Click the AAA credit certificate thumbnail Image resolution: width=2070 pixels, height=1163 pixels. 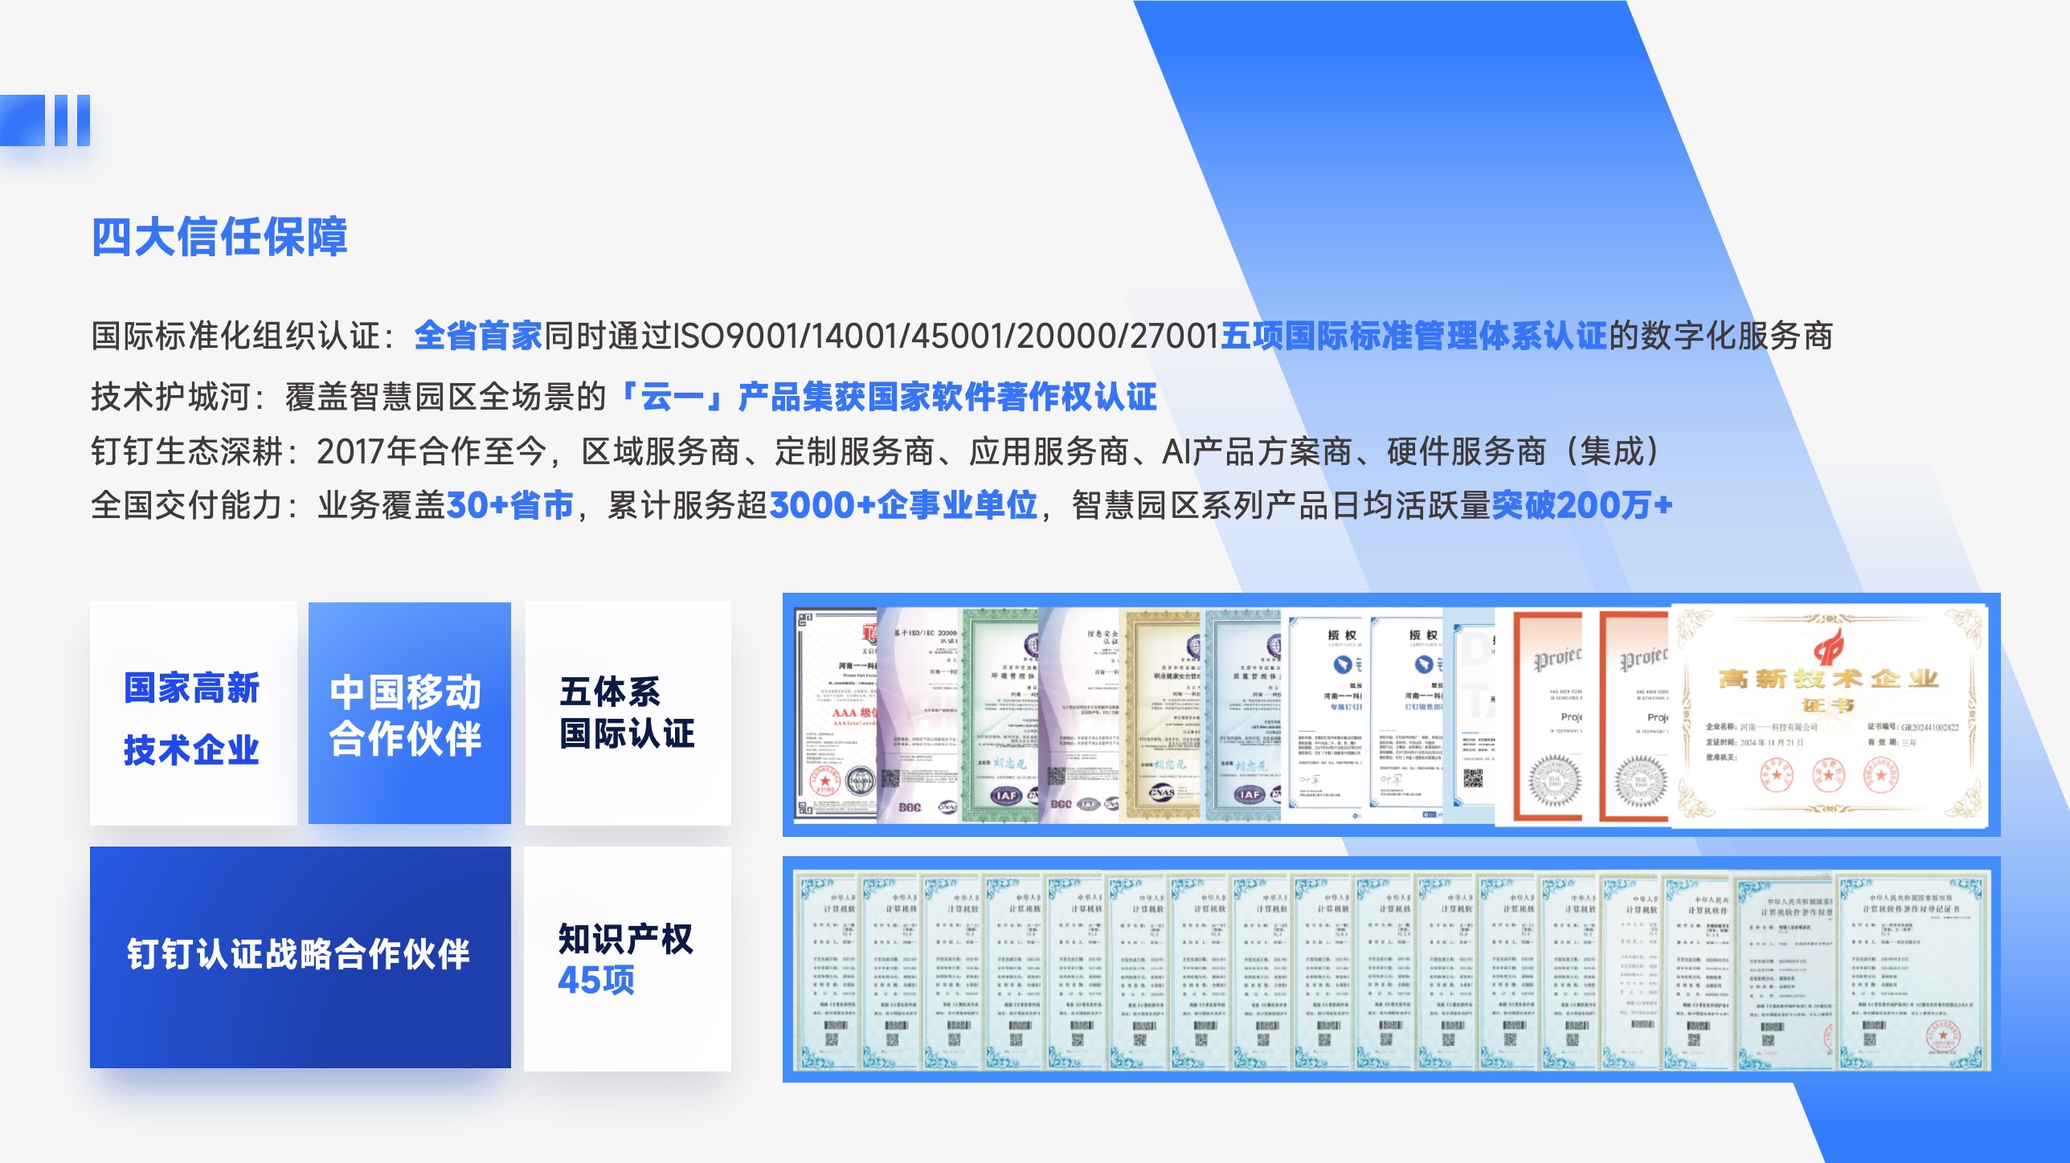coord(836,714)
